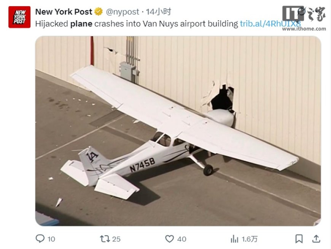Open the 14小时 timestamp link

159,12
